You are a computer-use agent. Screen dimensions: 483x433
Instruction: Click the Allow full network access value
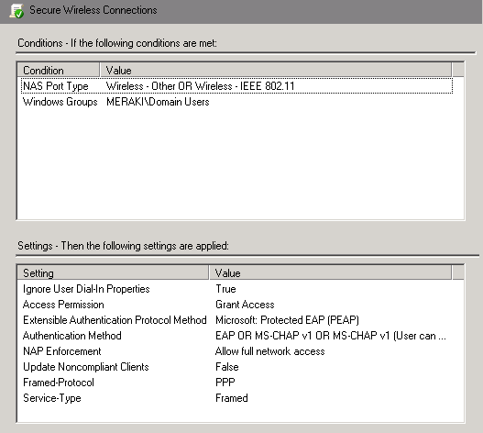tap(269, 351)
